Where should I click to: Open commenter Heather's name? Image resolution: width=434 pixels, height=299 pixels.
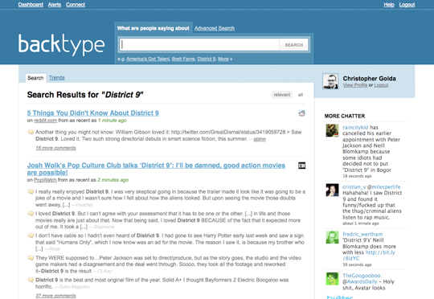click(x=84, y=205)
